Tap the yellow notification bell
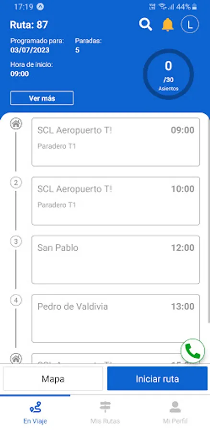 [x=167, y=25]
